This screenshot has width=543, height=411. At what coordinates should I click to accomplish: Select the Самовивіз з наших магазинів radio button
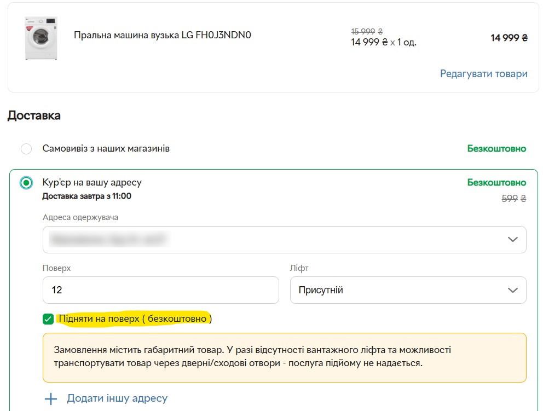26,149
